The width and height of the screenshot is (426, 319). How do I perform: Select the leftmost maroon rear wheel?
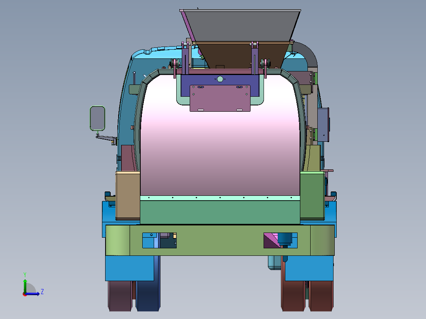pos(120,296)
